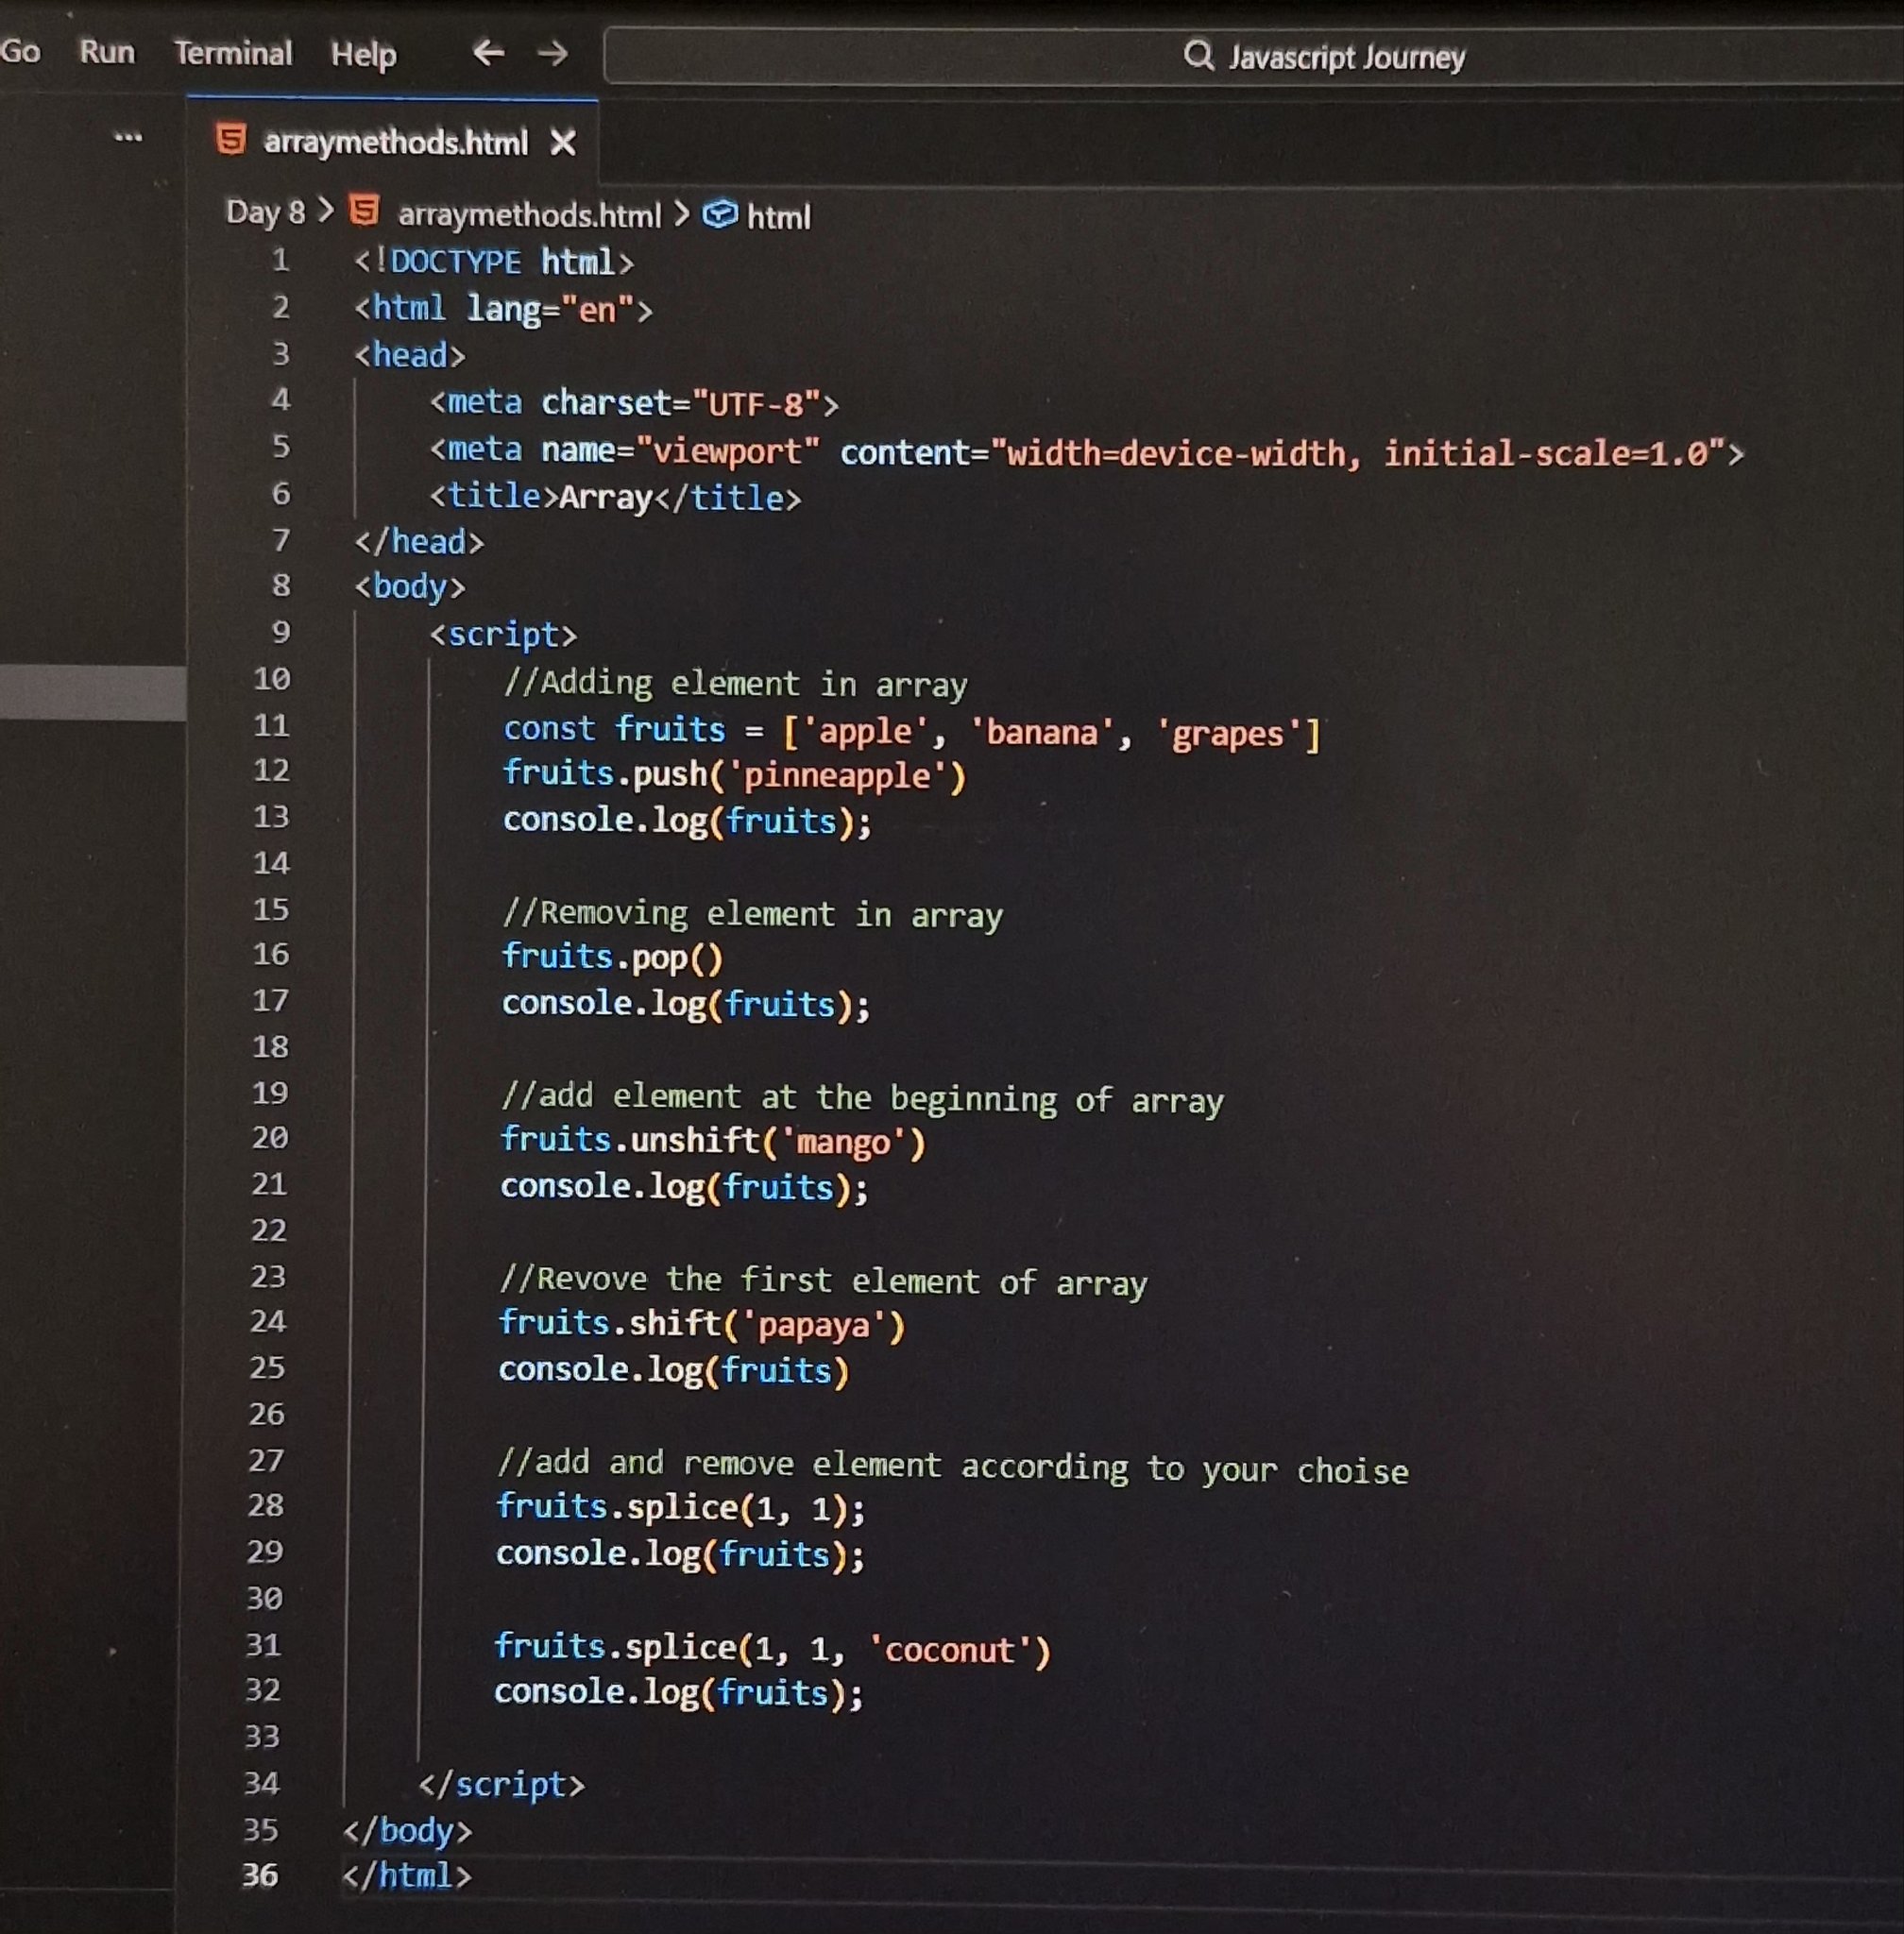Expand the Day 8 breadcrumb folder
This screenshot has width=1904, height=1934.
point(265,212)
